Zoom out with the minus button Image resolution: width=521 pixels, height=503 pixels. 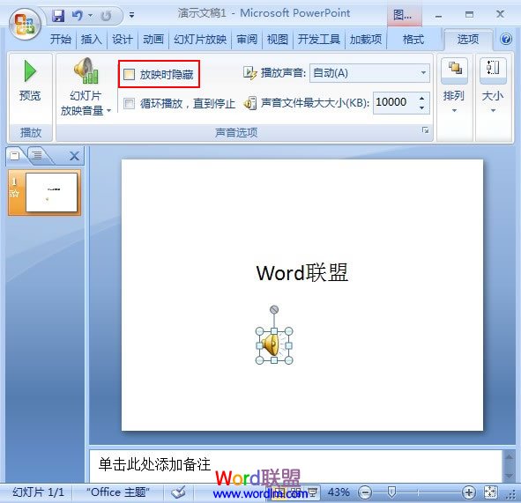[365, 492]
